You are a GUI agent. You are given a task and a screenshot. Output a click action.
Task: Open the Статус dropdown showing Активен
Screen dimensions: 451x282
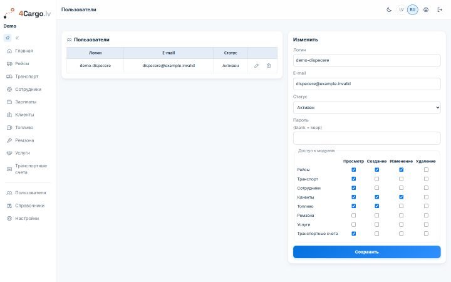(x=366, y=107)
